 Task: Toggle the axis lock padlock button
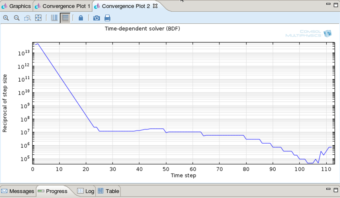81,18
